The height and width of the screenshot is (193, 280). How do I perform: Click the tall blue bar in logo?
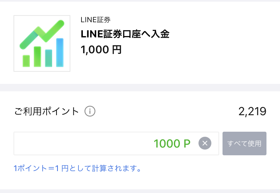[60, 53]
